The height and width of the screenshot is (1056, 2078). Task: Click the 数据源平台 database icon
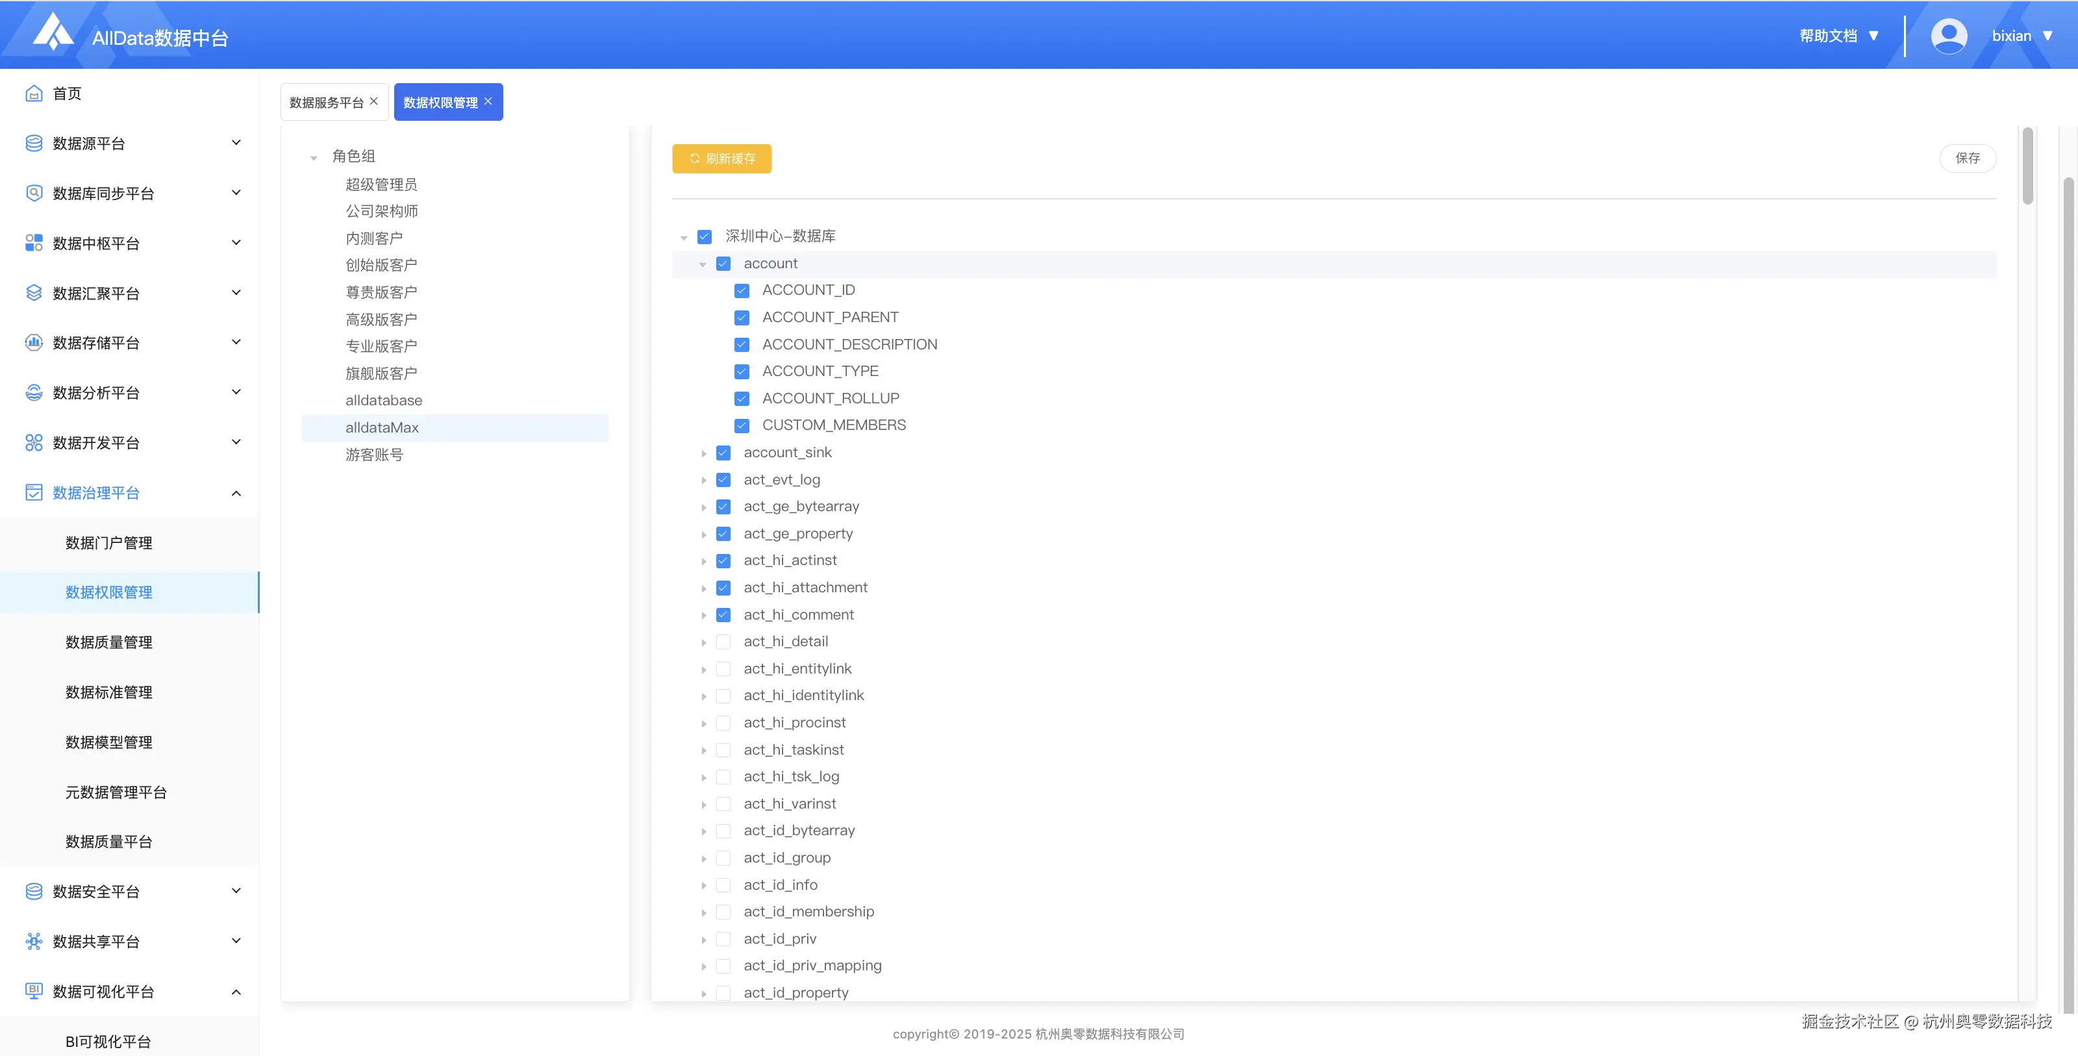click(x=33, y=144)
